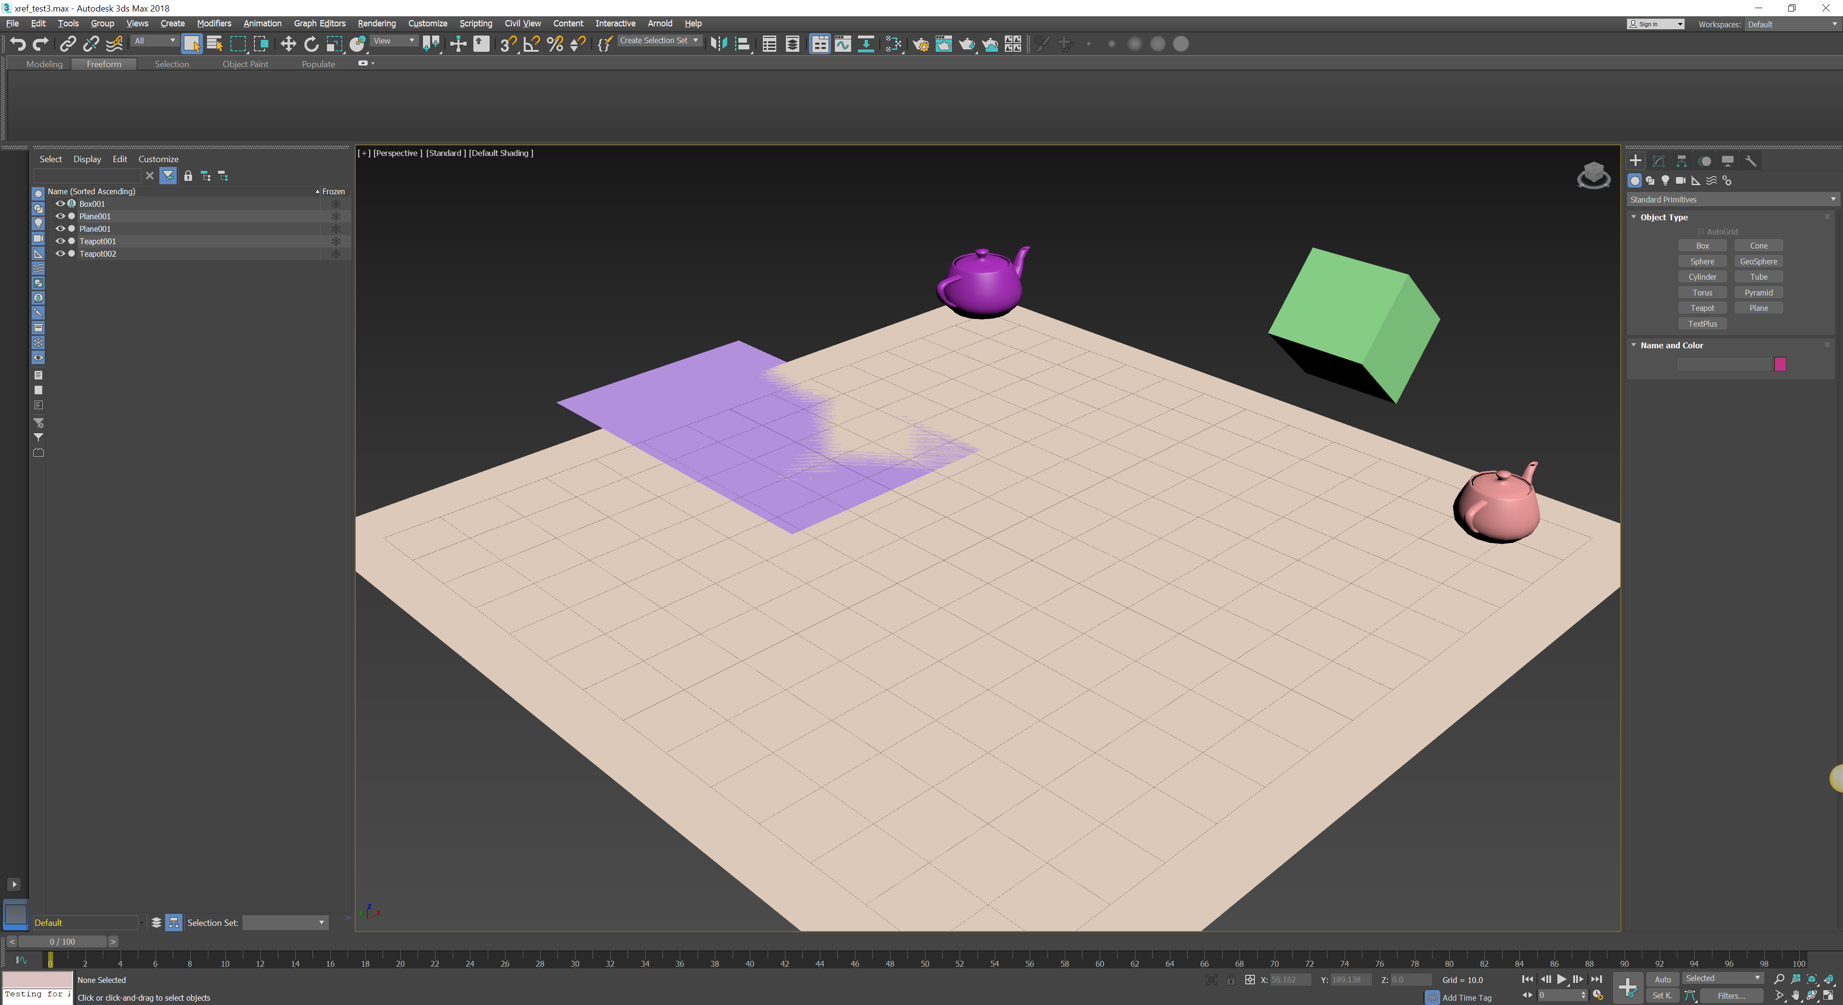Open the Modifiers menu
The image size is (1843, 1005).
point(214,24)
